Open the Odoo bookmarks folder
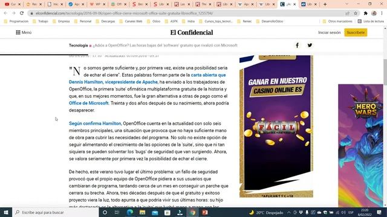The height and width of the screenshot is (217, 387). [x=154, y=22]
